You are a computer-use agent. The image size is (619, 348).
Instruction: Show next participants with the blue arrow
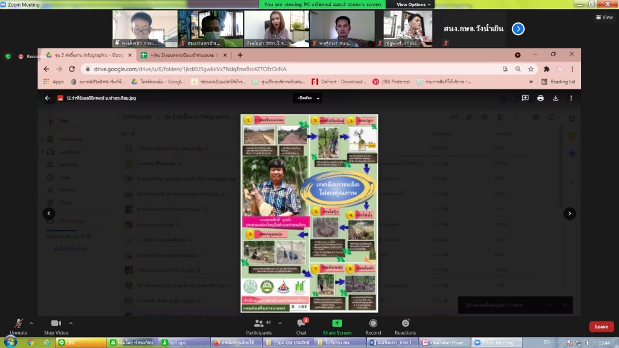click(518, 28)
